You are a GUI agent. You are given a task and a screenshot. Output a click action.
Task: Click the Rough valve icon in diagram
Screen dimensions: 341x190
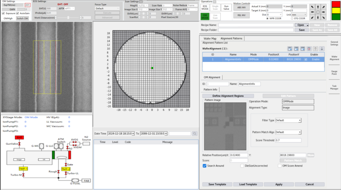58,172
